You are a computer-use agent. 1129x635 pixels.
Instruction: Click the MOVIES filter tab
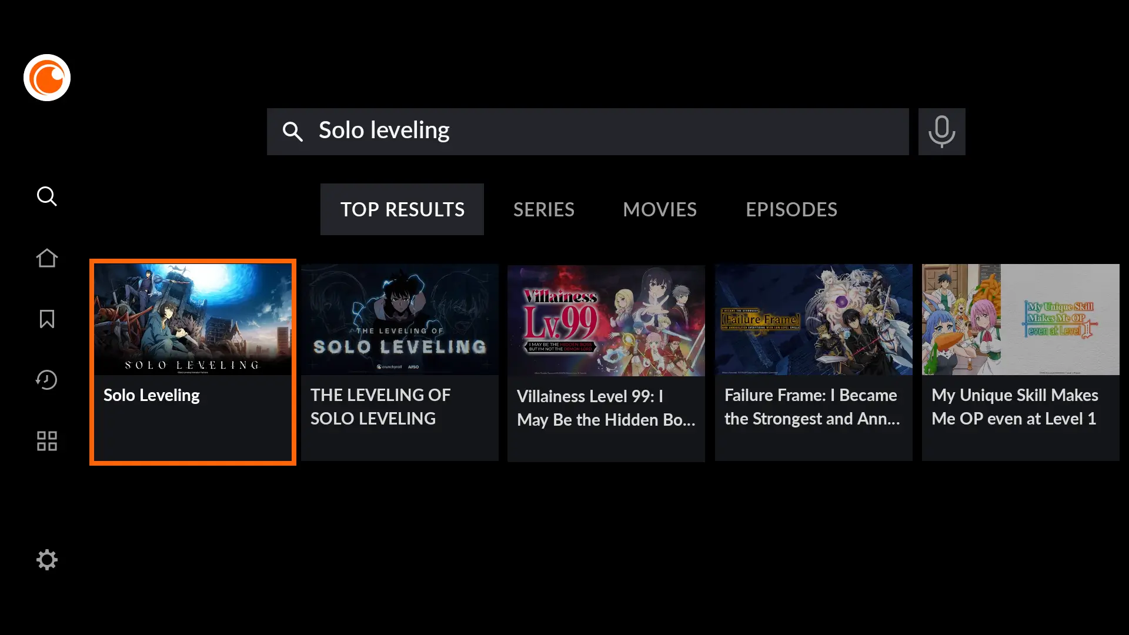659,209
